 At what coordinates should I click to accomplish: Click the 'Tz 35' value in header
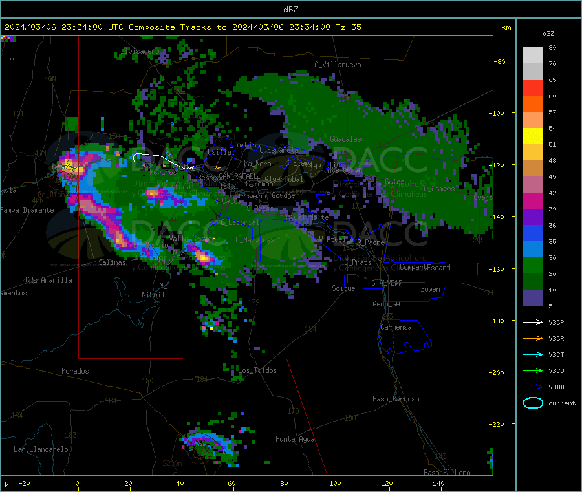coord(348,27)
